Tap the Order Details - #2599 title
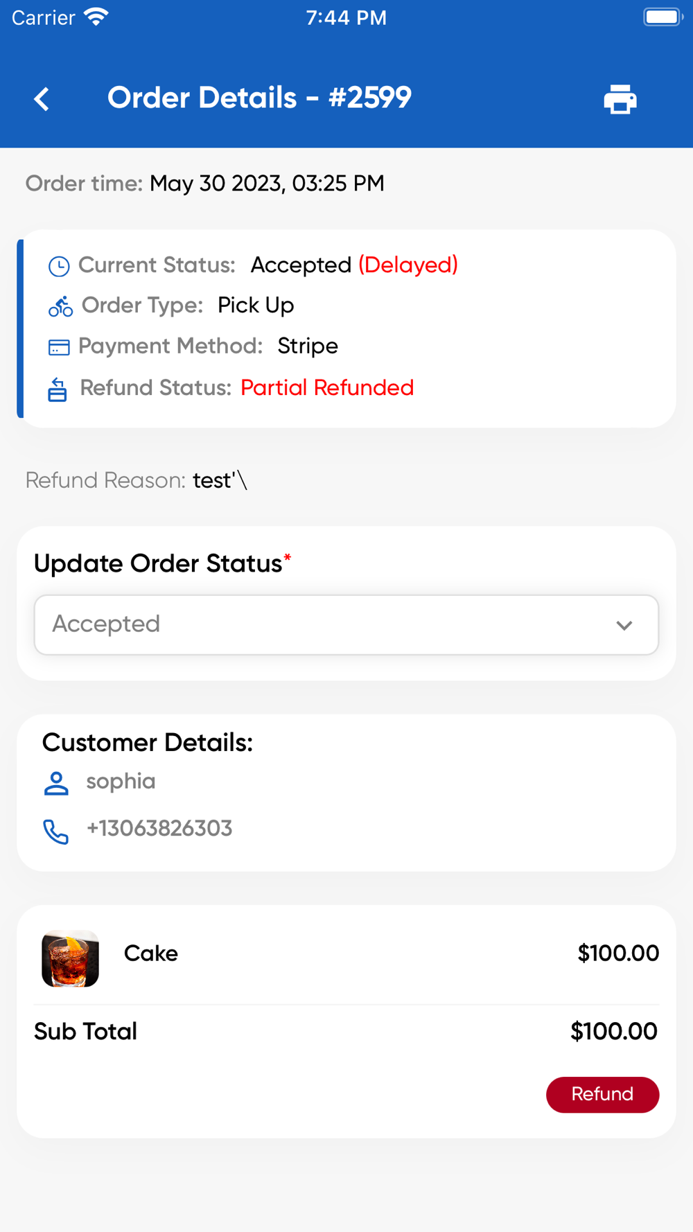 coord(259,98)
